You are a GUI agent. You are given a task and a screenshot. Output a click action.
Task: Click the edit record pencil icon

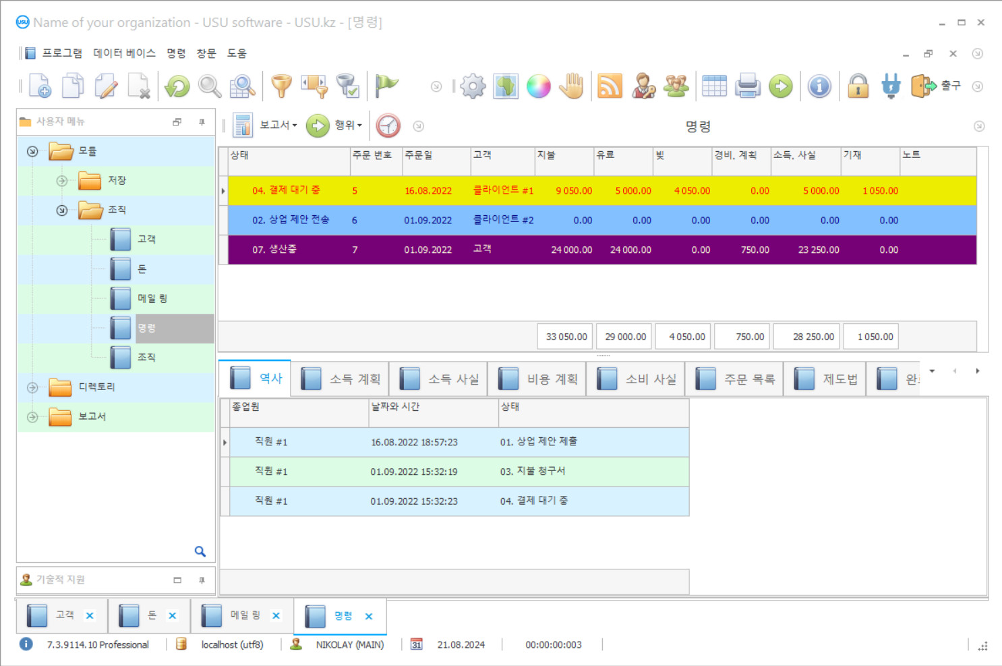(106, 86)
